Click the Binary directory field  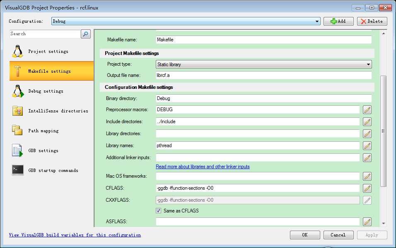(264, 98)
